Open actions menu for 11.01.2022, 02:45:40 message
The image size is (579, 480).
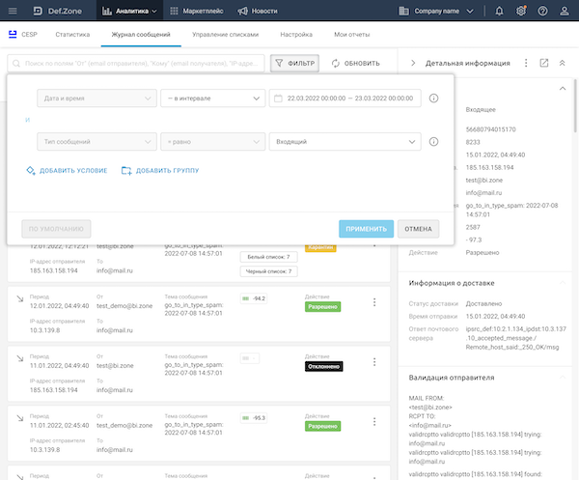(374, 422)
